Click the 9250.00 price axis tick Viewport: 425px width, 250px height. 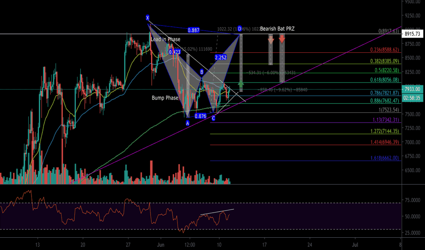tap(412, 15)
